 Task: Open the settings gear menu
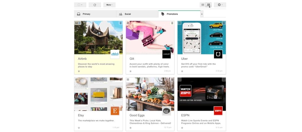click(220, 5)
